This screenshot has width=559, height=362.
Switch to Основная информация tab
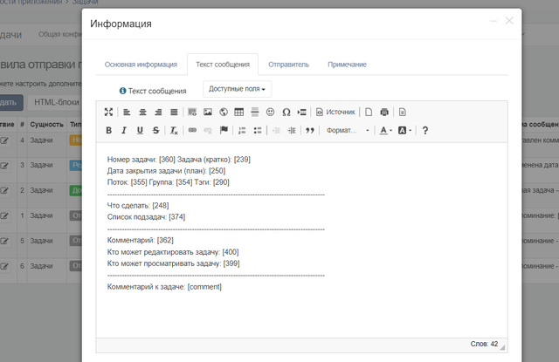(x=141, y=65)
